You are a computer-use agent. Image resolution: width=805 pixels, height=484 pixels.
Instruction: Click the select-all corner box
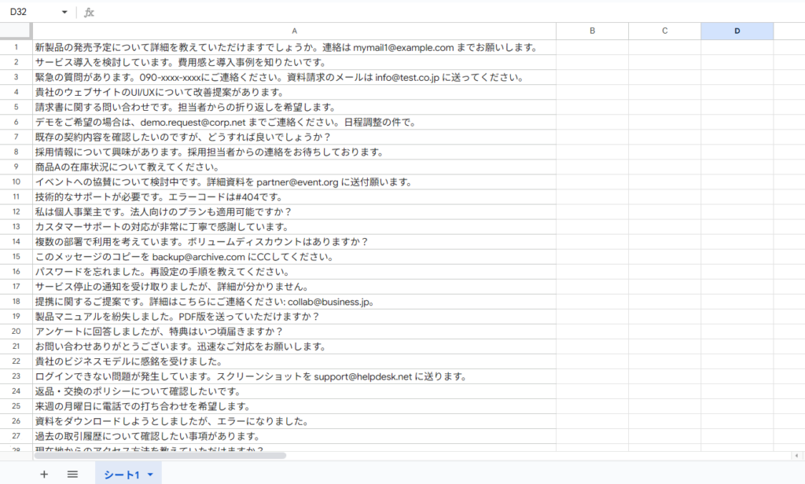(16, 31)
